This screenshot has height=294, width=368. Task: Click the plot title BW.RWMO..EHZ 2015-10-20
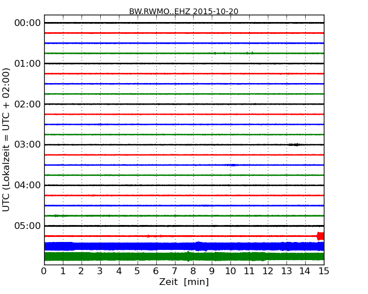(x=183, y=11)
